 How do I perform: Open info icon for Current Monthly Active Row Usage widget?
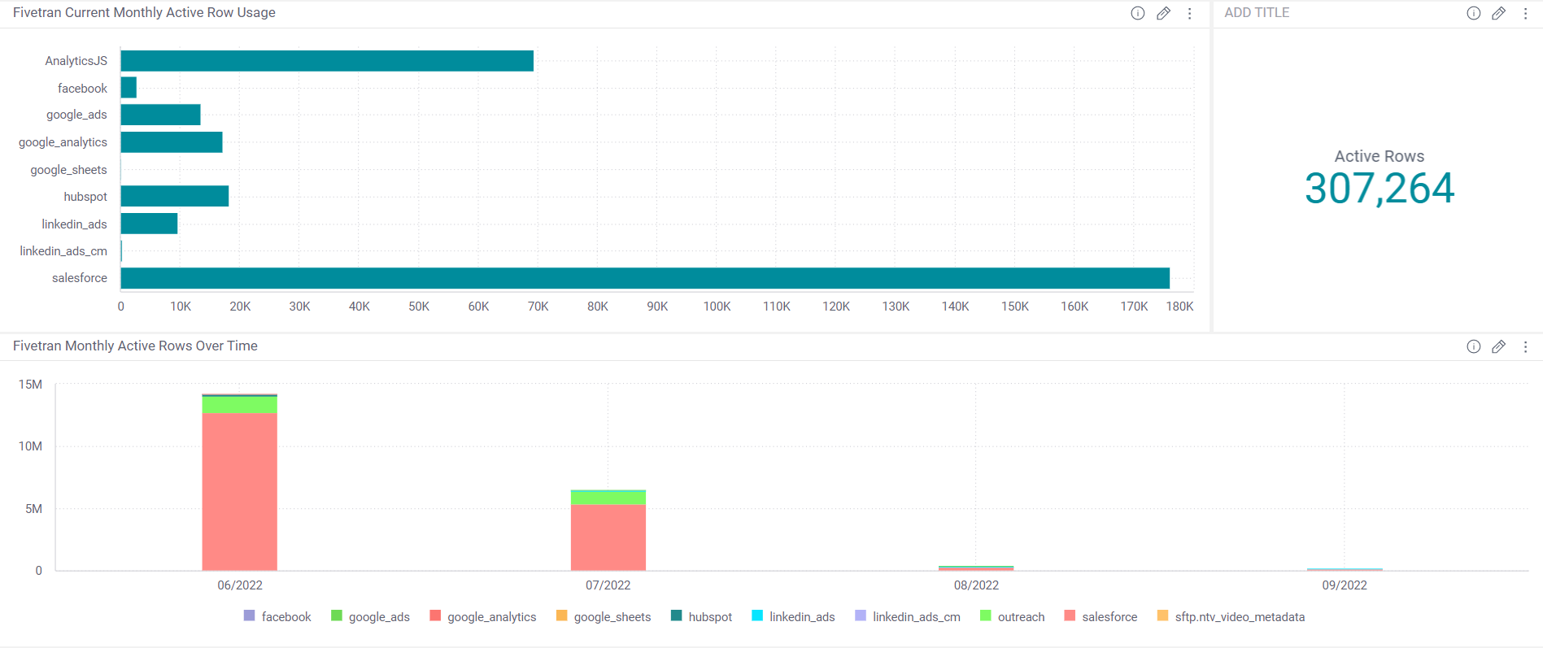1137,13
